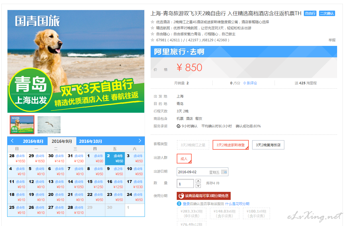The image size is (346, 226).
Task: Choose date 17 priced ¥1030
Action: (135, 184)
